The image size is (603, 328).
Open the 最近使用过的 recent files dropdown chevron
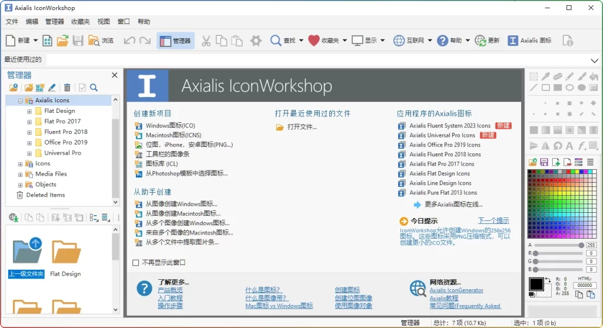pyautogui.click(x=595, y=61)
